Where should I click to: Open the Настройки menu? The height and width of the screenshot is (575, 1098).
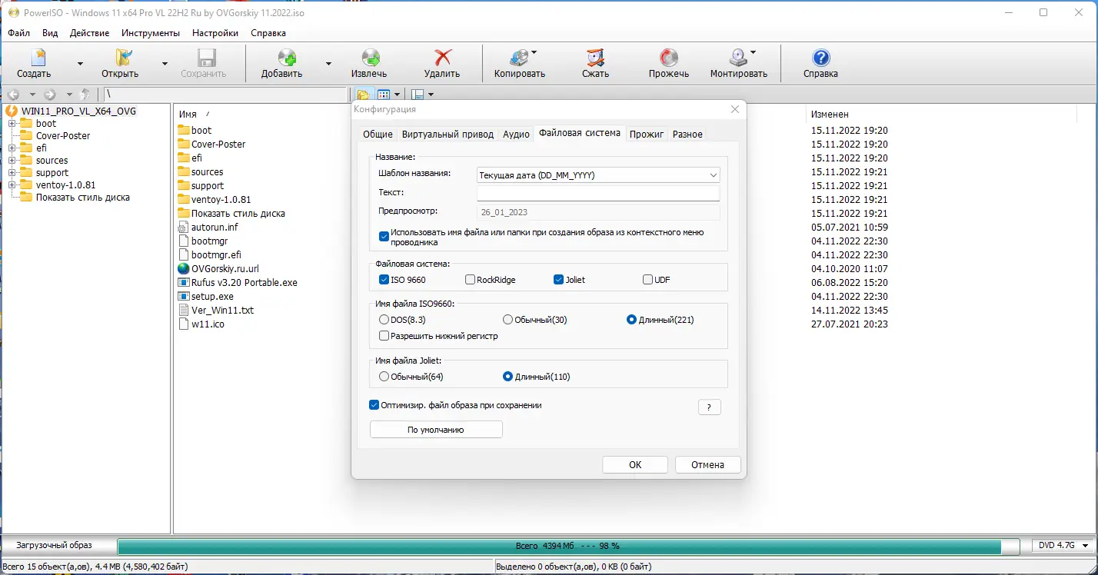tap(215, 33)
